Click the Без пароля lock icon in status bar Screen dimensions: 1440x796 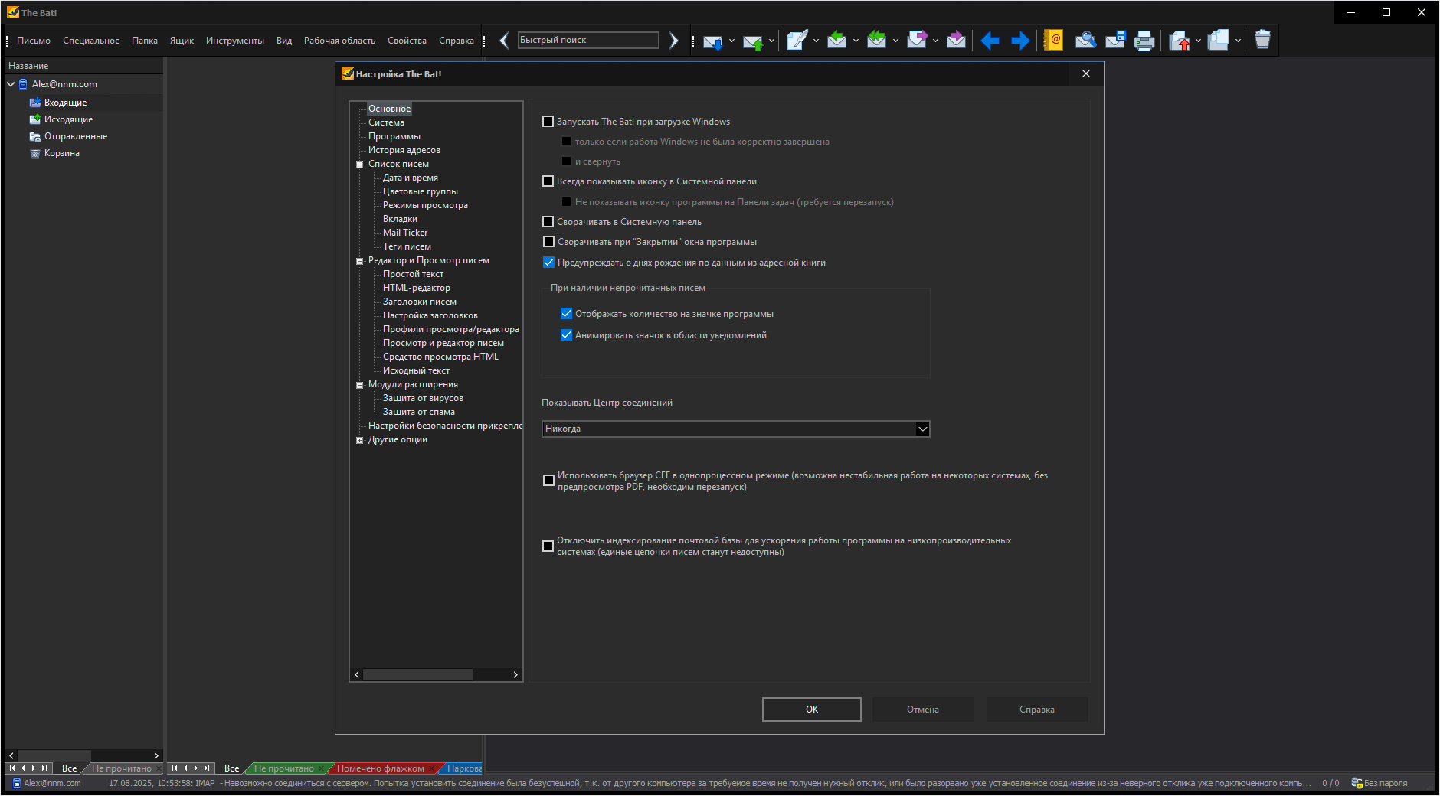pos(1357,783)
